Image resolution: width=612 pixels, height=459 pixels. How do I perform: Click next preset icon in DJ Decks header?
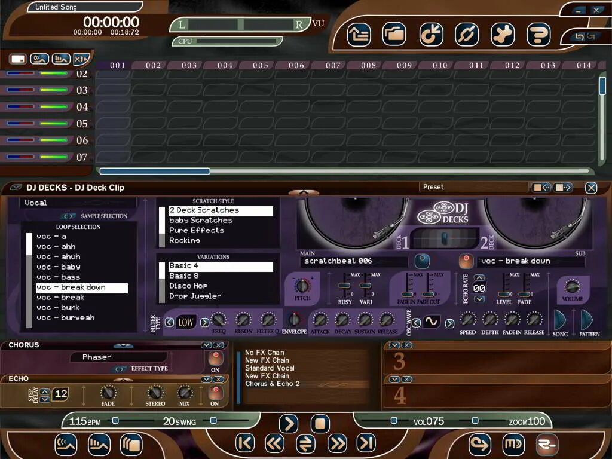pos(563,188)
